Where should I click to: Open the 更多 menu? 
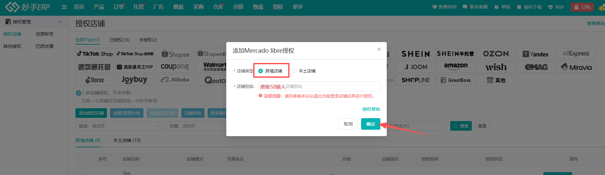(x=298, y=7)
